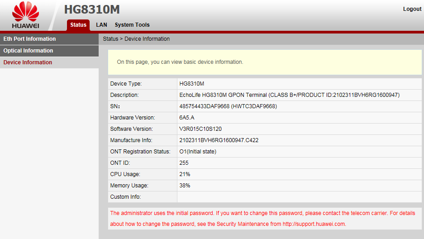Click the Huawei logo
424x239 pixels.
25,15
